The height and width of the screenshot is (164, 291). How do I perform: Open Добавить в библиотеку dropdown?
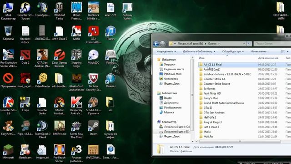199,51
